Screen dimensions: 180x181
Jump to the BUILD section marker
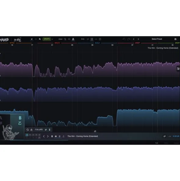97,43
